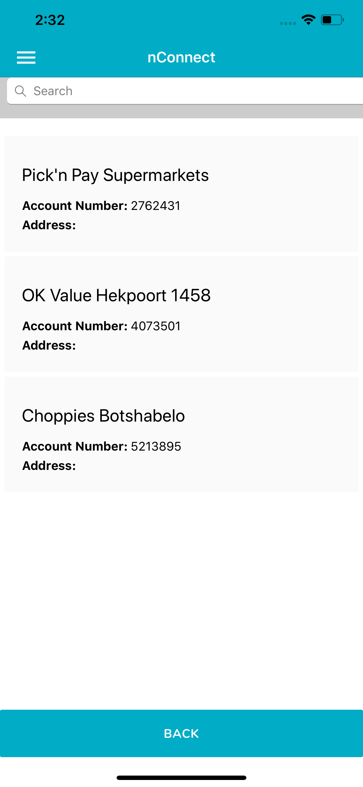Tap account number 5213895
Screen dimensions: 363x787
[156, 446]
